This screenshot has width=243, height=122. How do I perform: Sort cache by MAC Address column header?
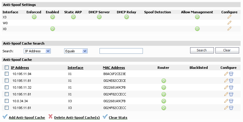[x=114, y=68]
